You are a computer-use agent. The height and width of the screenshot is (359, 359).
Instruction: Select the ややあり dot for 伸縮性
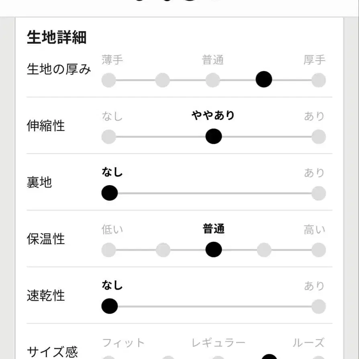click(x=213, y=136)
